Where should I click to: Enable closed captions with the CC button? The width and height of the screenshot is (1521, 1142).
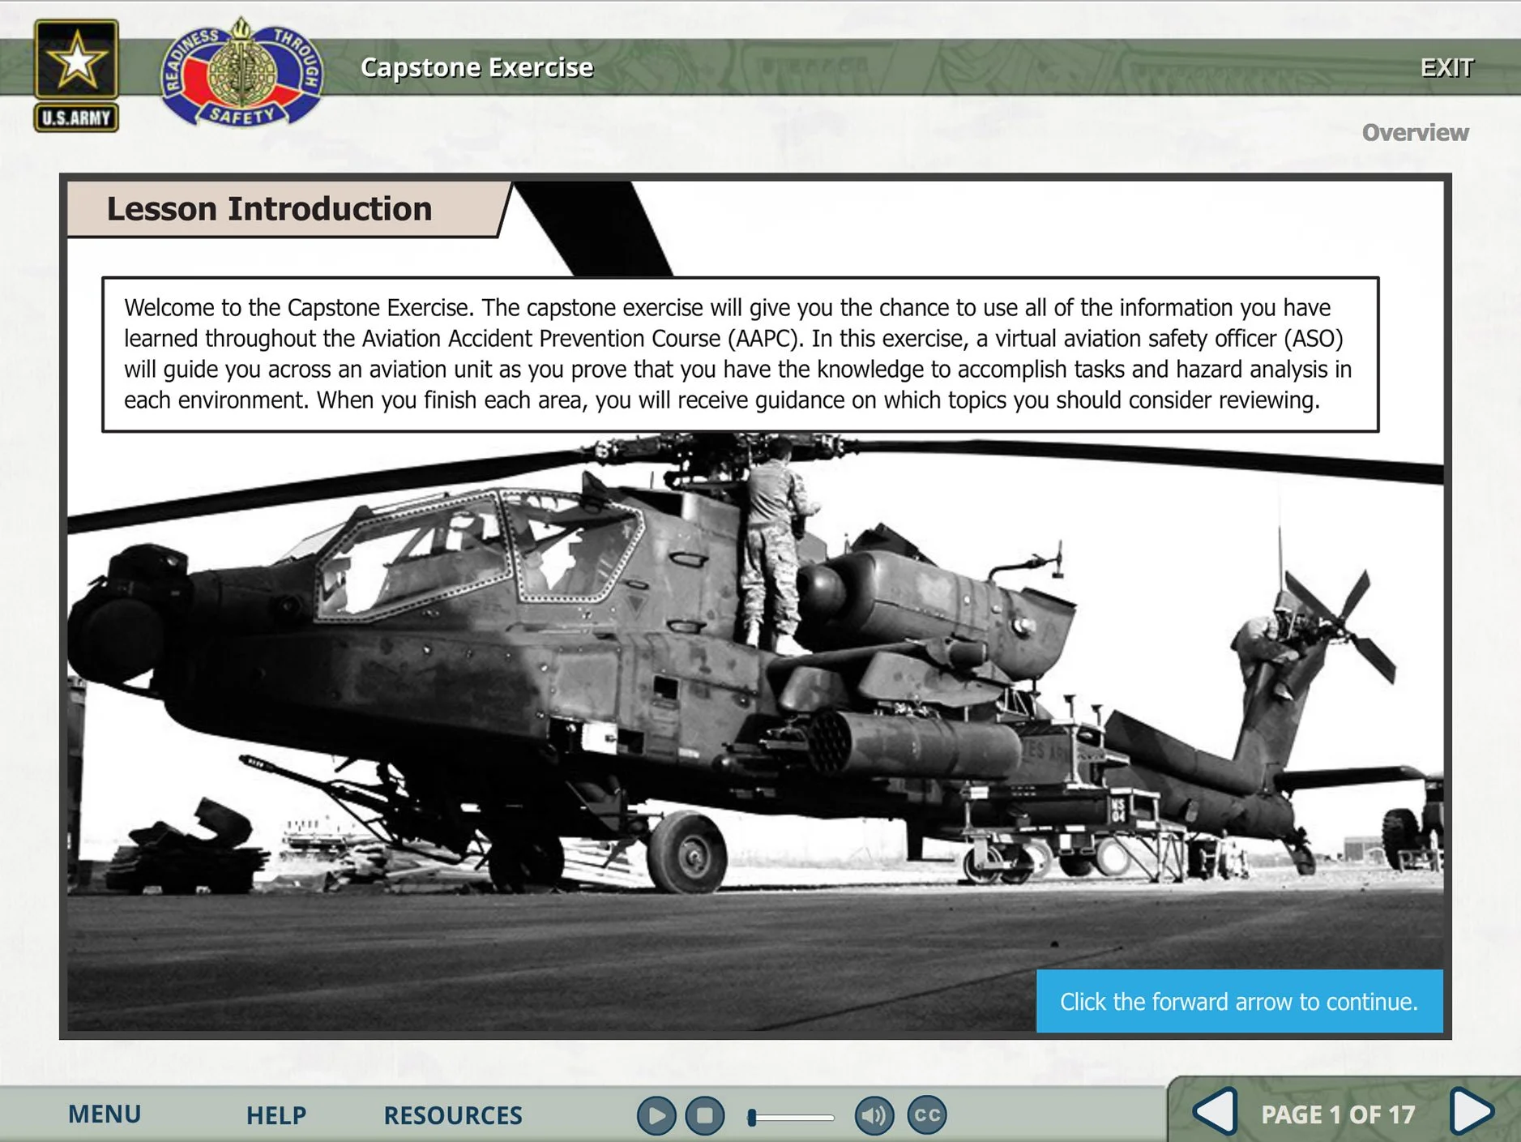coord(928,1114)
